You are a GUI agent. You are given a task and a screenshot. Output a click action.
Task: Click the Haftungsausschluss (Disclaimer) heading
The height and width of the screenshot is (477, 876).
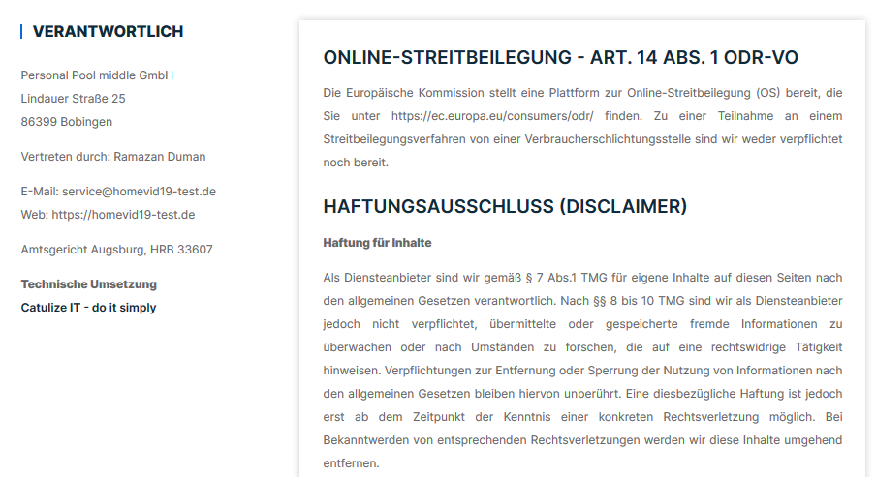click(505, 207)
